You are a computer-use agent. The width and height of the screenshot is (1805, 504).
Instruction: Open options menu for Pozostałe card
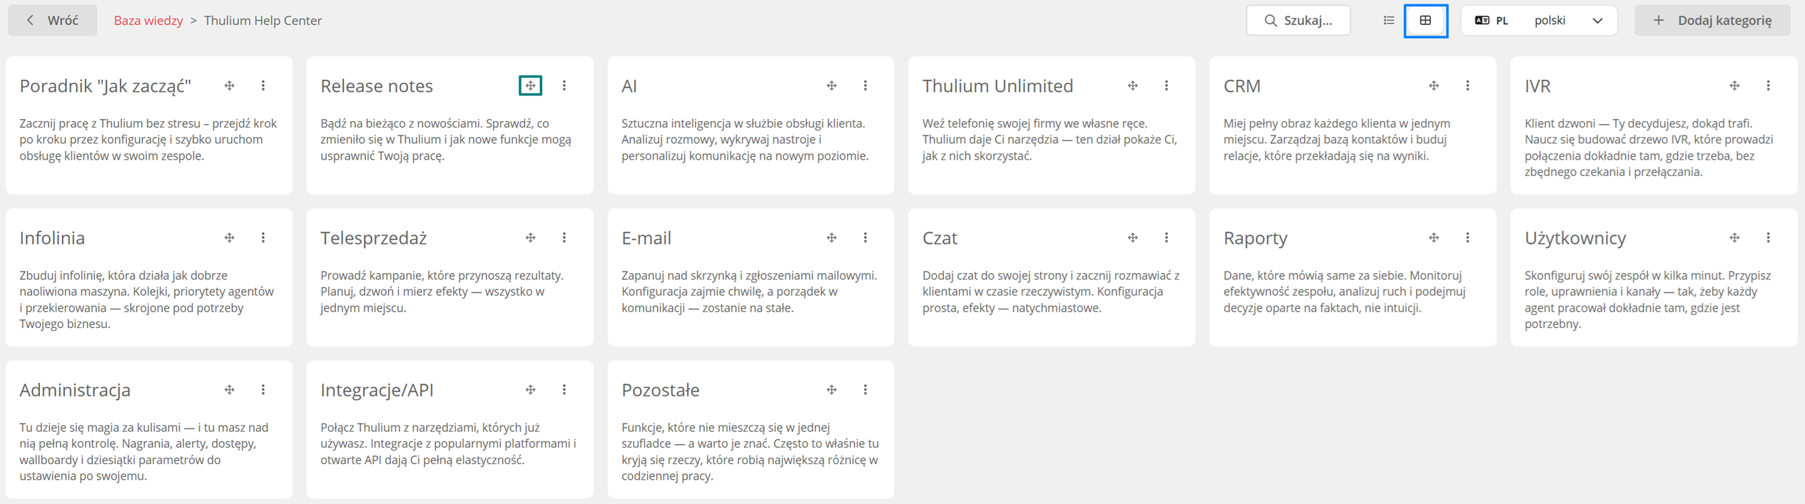click(x=865, y=390)
